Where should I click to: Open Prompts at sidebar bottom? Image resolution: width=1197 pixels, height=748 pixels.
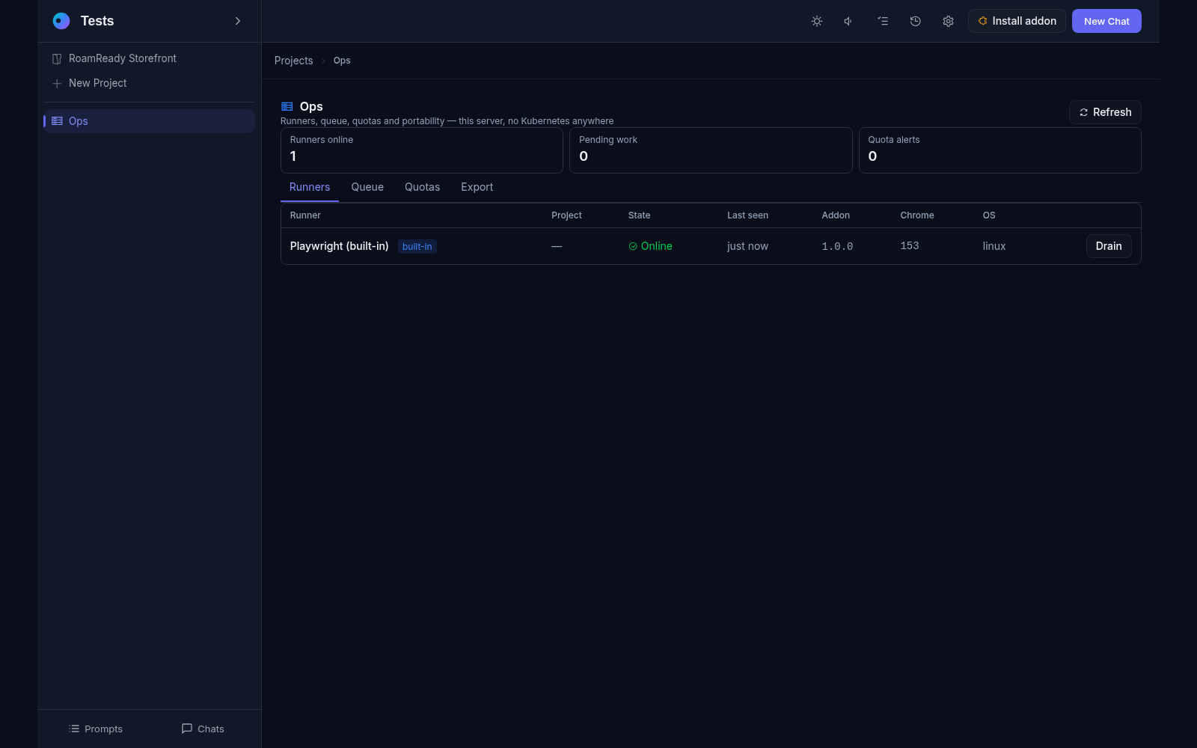pyautogui.click(x=95, y=729)
